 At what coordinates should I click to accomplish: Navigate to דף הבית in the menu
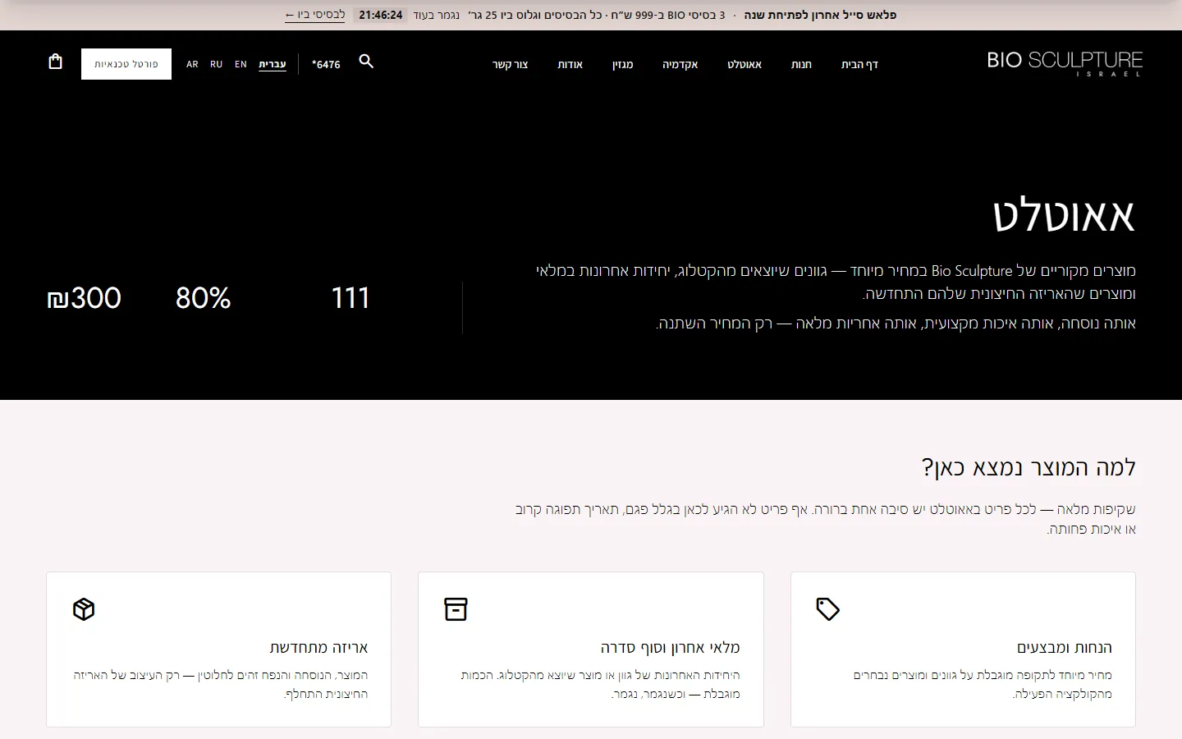[x=859, y=64]
